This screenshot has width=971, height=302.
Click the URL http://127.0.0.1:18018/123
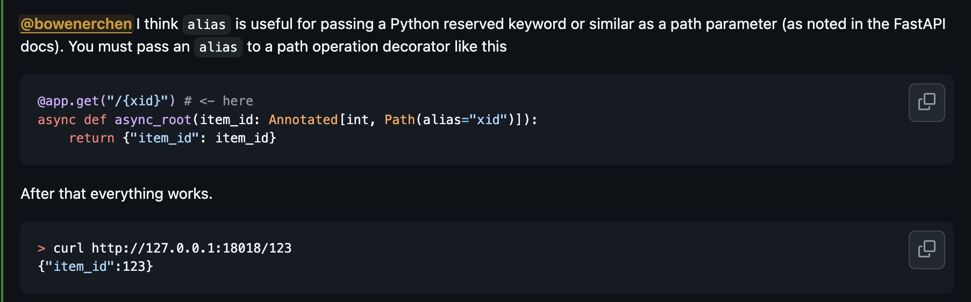191,248
